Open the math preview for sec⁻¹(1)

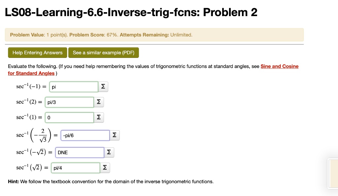(x=99, y=117)
